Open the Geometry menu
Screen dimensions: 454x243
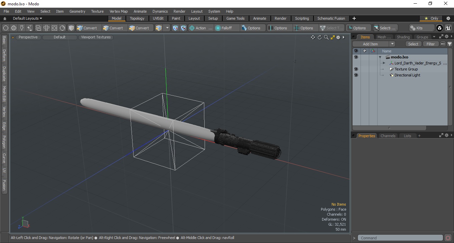(x=77, y=11)
